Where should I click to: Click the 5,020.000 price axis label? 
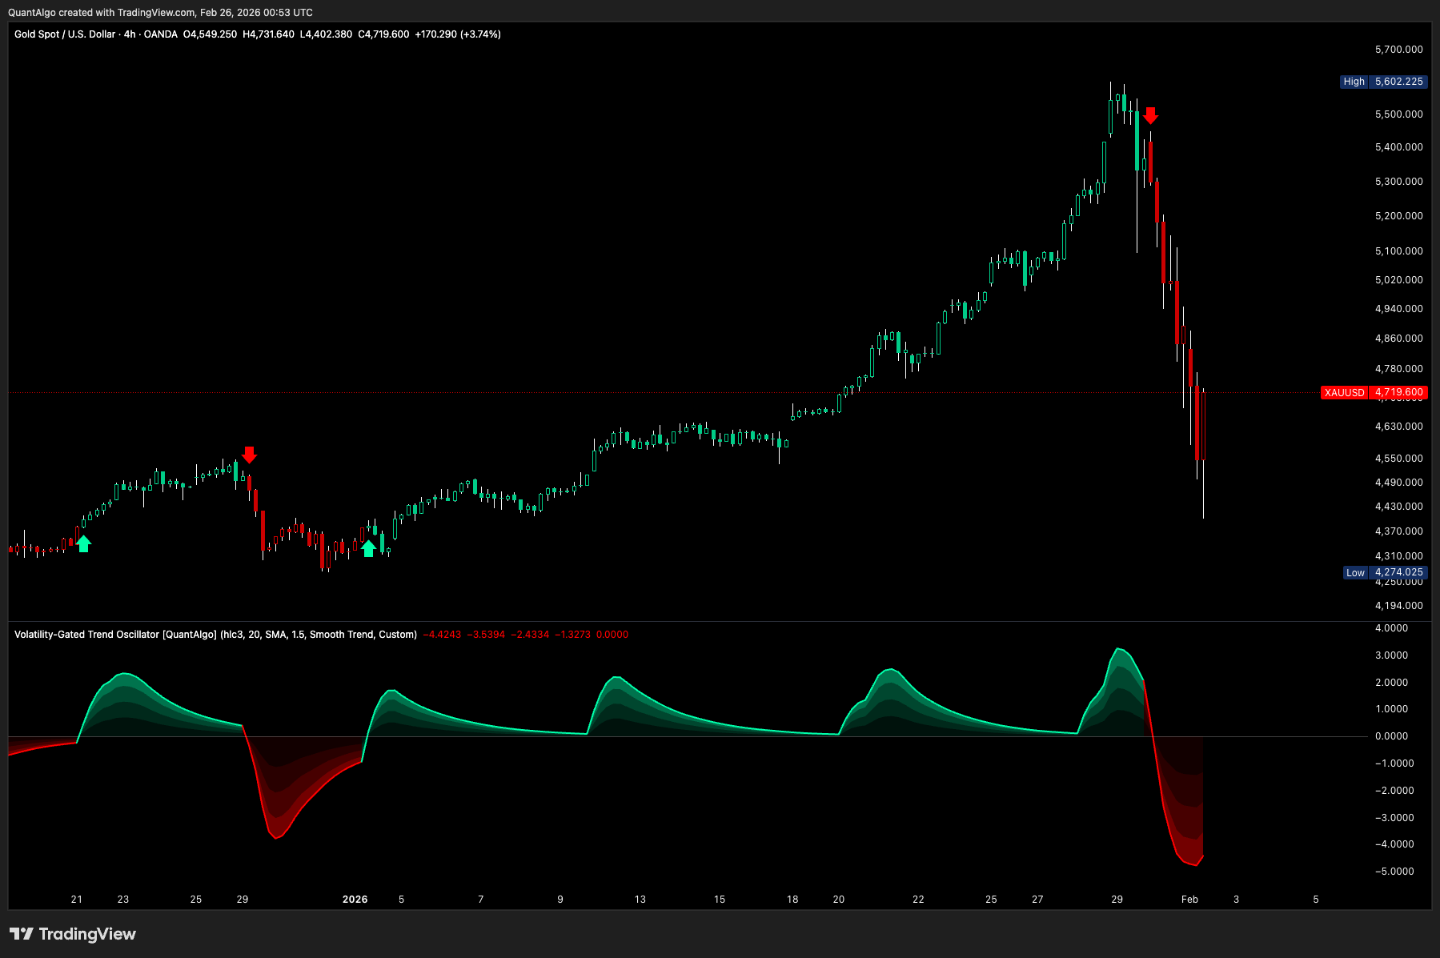[x=1399, y=280]
